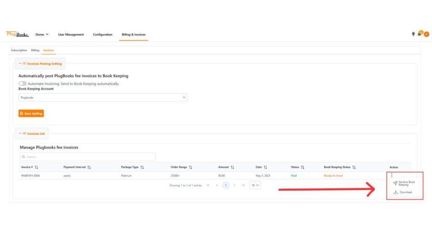Open the lightbulb tips icon
This screenshot has width=432, height=243.
tap(413, 34)
